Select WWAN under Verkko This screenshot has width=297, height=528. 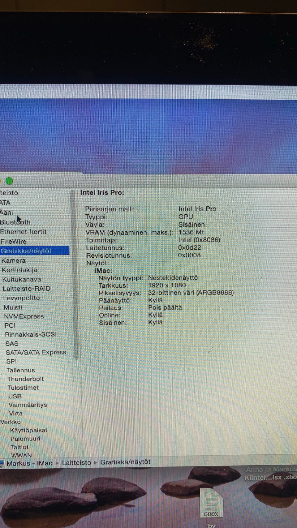(x=22, y=455)
